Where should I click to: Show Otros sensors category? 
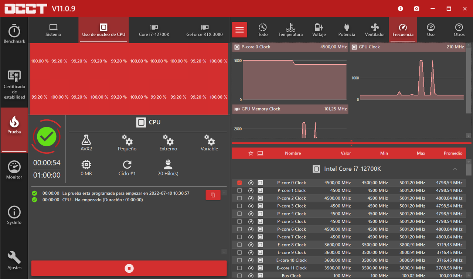(x=459, y=30)
